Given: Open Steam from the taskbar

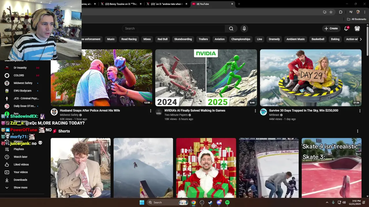Looking at the screenshot, I should pyautogui.click(x=210, y=202).
